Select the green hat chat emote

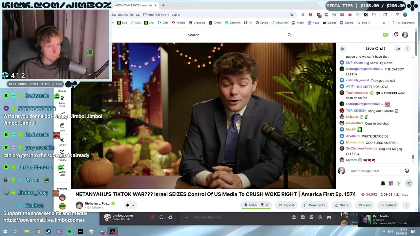[383, 184]
